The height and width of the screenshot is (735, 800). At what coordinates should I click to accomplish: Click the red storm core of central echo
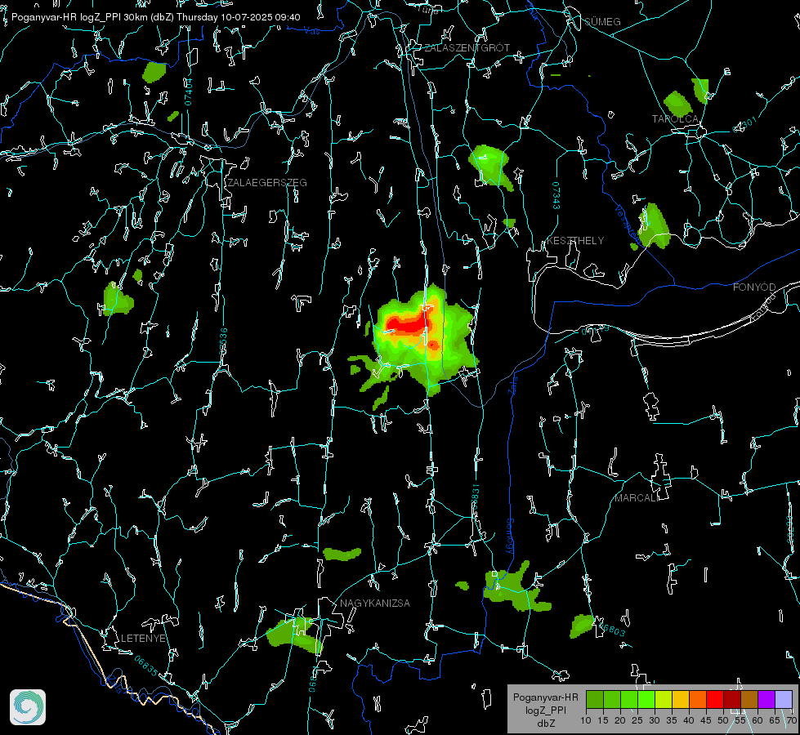point(408,324)
